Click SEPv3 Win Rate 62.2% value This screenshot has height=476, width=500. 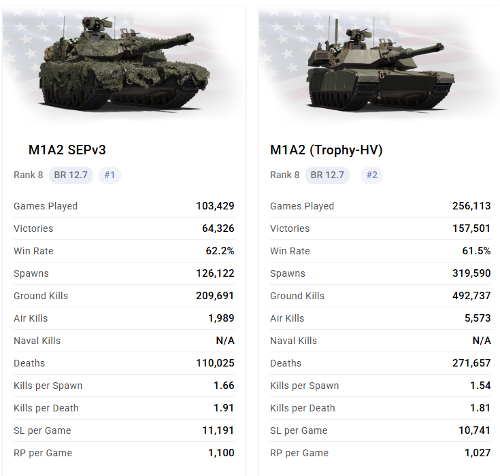(220, 251)
